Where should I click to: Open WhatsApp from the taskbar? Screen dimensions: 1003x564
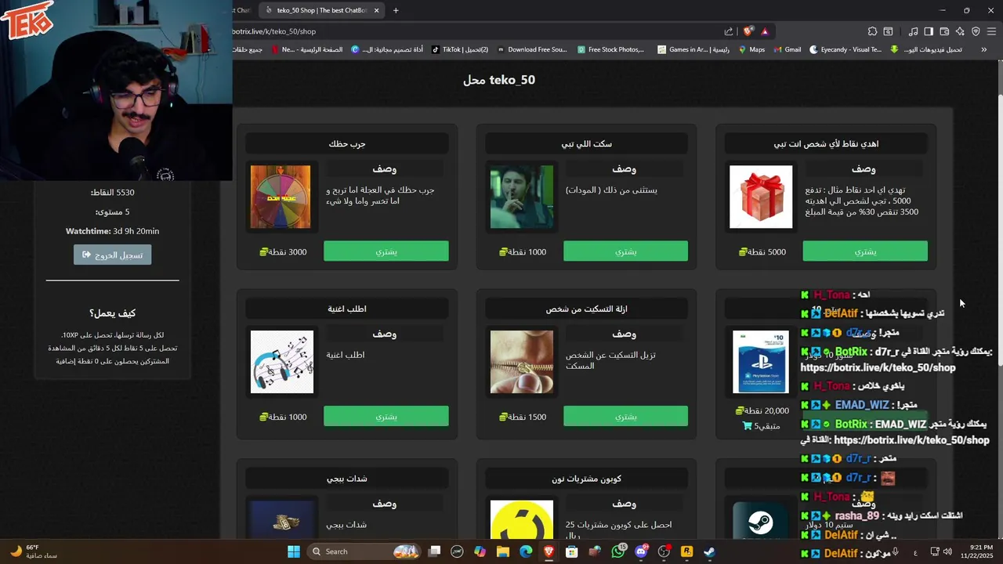(x=618, y=551)
